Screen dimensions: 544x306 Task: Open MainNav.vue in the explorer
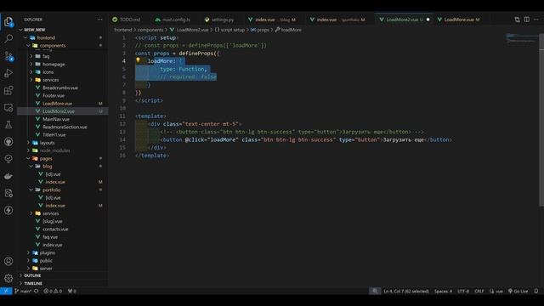click(x=56, y=119)
